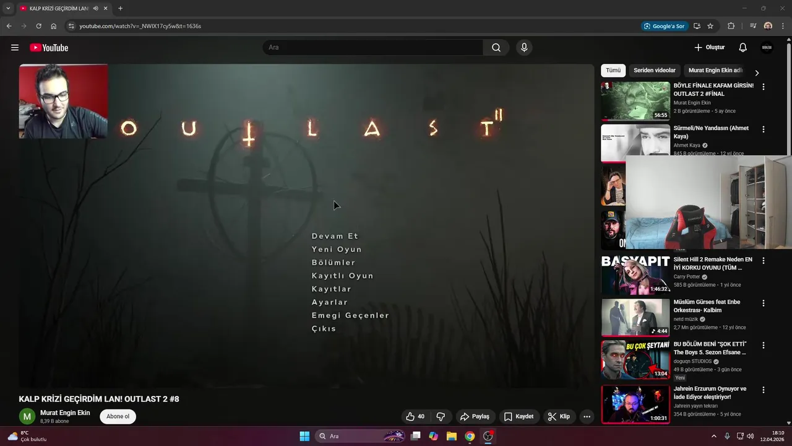Choose Ayarlar in game menu

click(x=330, y=302)
